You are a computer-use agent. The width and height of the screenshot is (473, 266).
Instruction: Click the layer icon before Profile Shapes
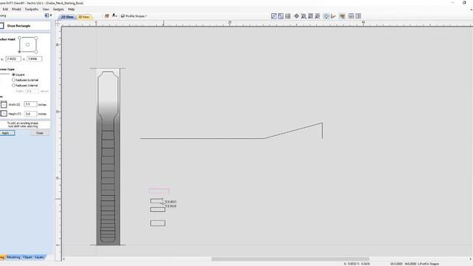123,16
